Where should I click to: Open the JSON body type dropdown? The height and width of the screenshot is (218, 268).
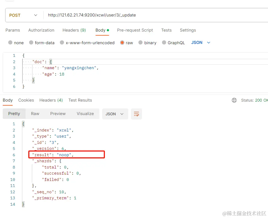pos(201,43)
